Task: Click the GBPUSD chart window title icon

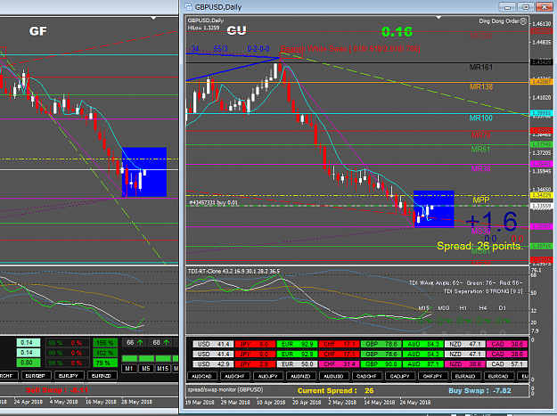Action: tap(188, 7)
